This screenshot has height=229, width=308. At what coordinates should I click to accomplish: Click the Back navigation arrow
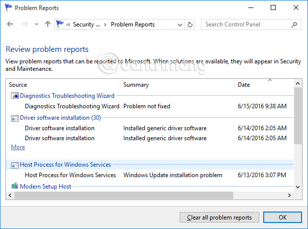pyautogui.click(x=10, y=24)
